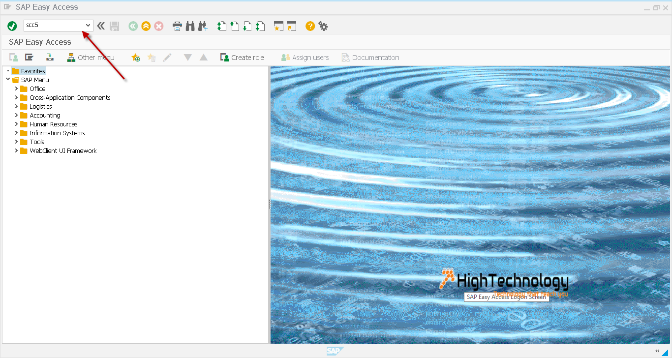Select the Tools tree label
This screenshot has height=358, width=672.
pyautogui.click(x=37, y=142)
